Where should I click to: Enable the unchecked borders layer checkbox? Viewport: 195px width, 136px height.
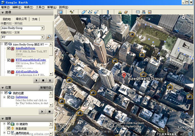9,133
